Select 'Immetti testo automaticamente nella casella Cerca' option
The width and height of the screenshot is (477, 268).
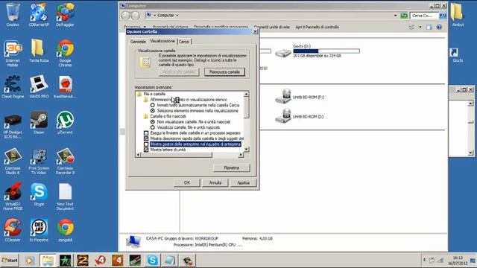152,105
